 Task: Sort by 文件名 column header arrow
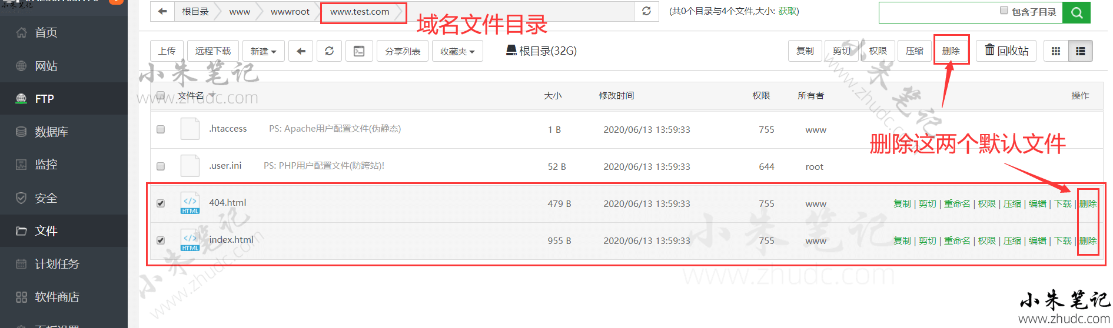coord(212,95)
